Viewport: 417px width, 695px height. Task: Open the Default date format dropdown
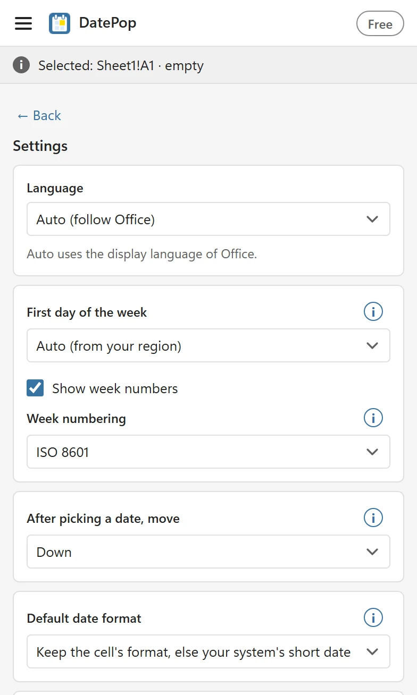208,651
